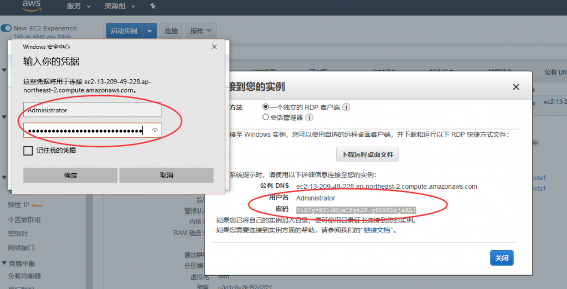Click the Administrator username input field

[92, 110]
